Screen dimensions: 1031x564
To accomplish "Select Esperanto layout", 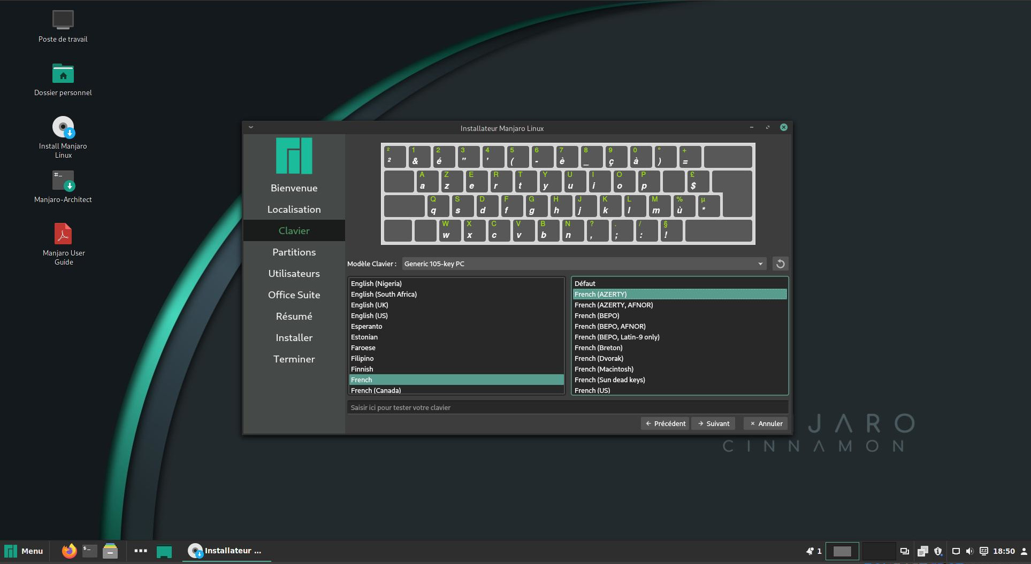I will coord(456,326).
